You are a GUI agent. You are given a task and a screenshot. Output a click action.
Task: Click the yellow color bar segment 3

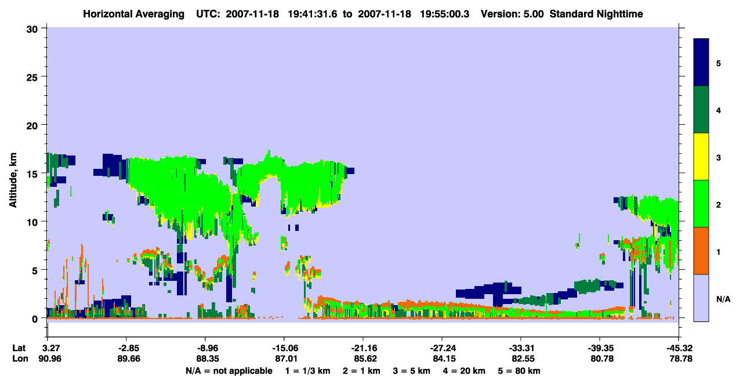701,157
